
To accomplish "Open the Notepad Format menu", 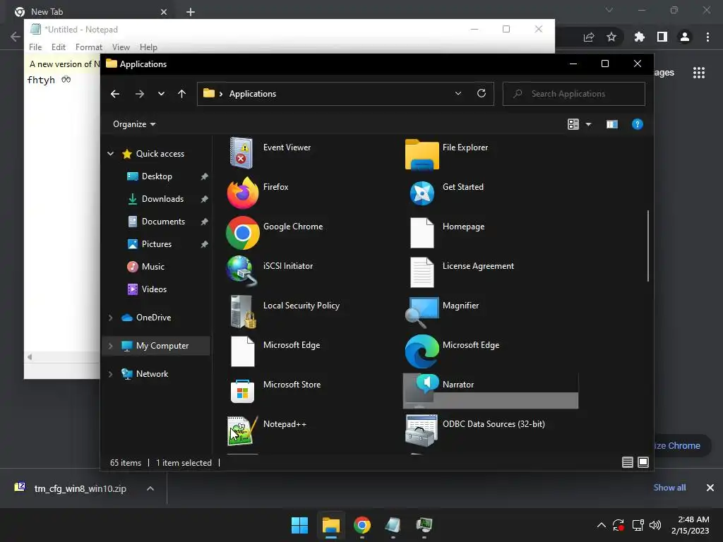I will [89, 47].
